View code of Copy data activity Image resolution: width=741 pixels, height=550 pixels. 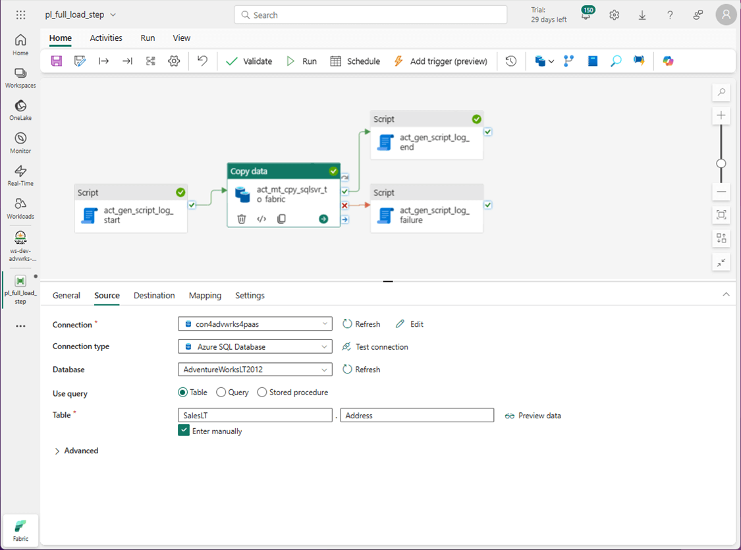tap(261, 219)
